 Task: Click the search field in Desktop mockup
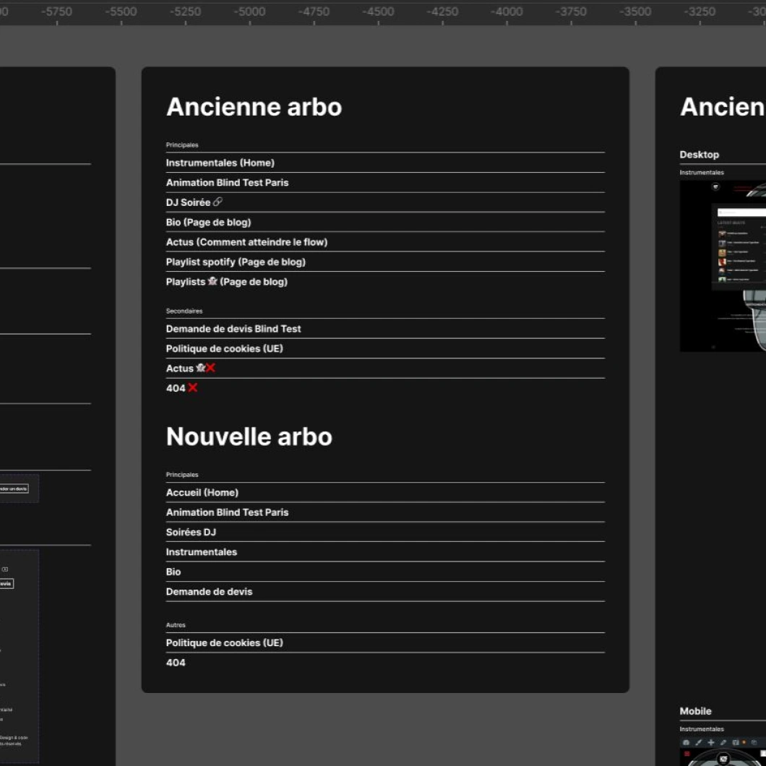coord(744,213)
